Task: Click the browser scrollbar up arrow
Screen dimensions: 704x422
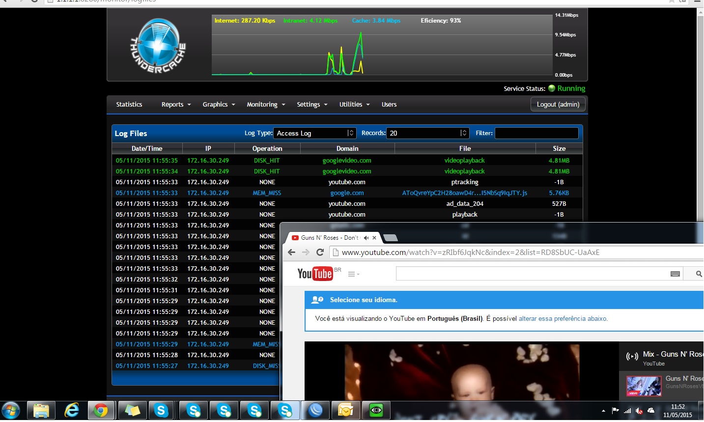Action: point(700,12)
